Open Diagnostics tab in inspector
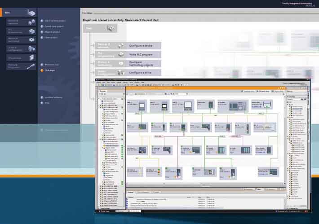Image resolution: width=319 pixels, height=224 pixels. (x=270, y=189)
